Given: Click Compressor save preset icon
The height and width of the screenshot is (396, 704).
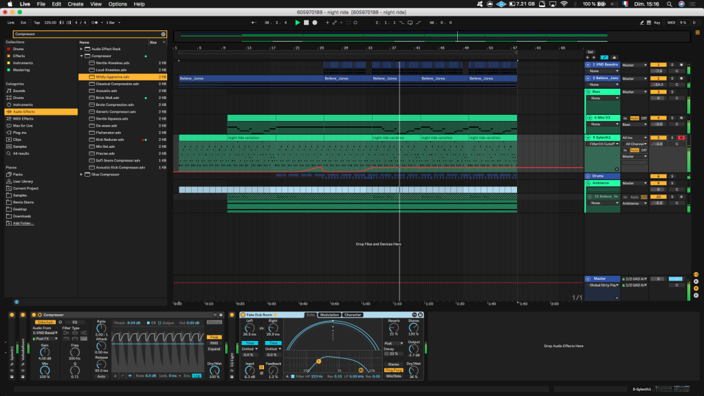Looking at the screenshot, I should tap(221, 315).
